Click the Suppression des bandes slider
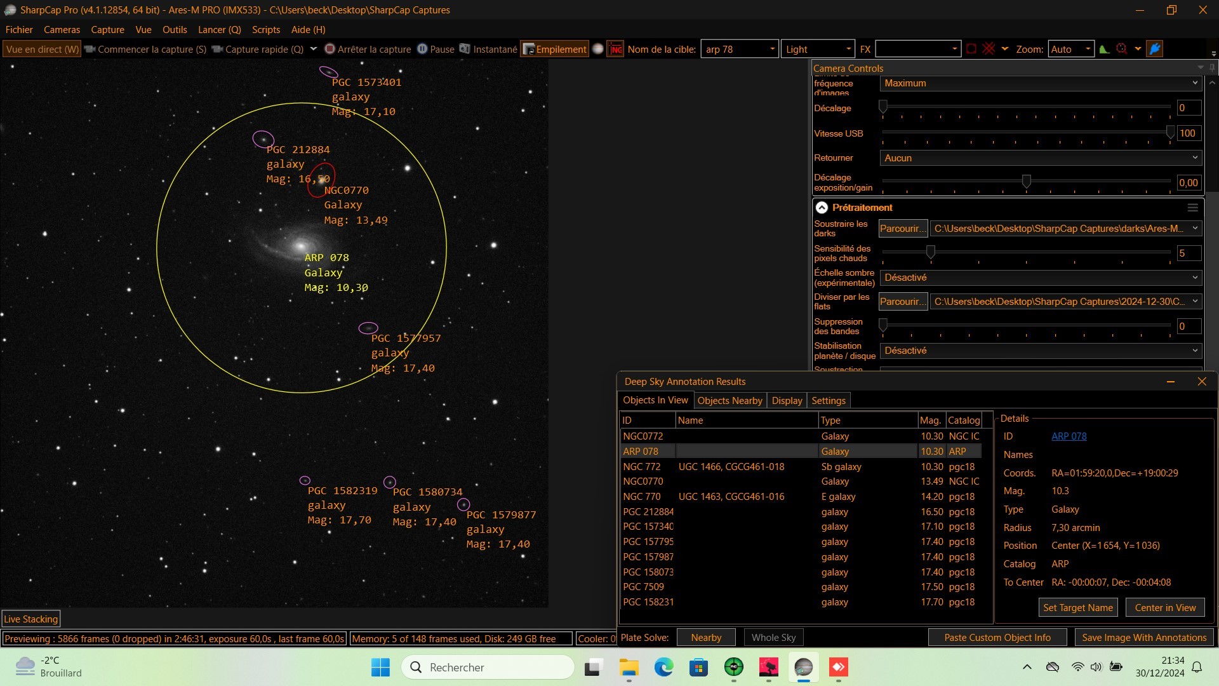The width and height of the screenshot is (1219, 686). tap(1026, 326)
